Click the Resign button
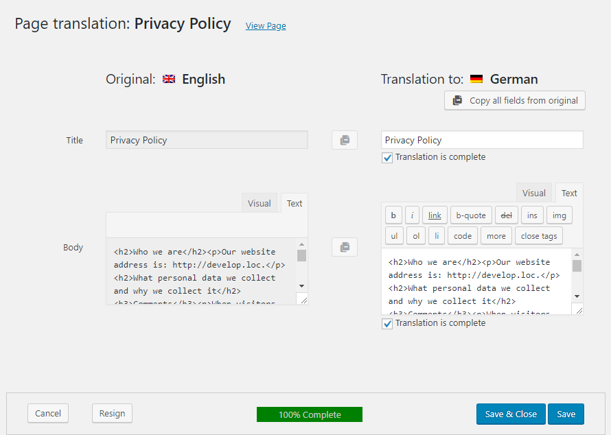 [112, 413]
